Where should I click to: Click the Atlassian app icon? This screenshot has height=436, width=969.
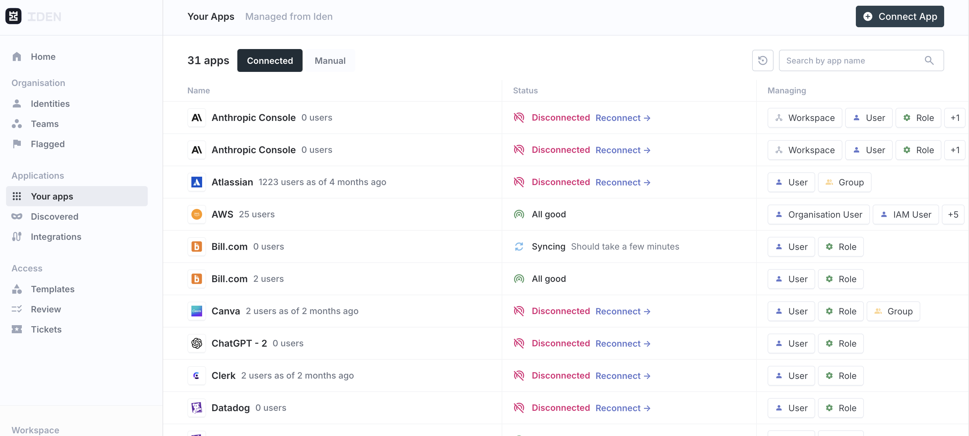coord(196,182)
